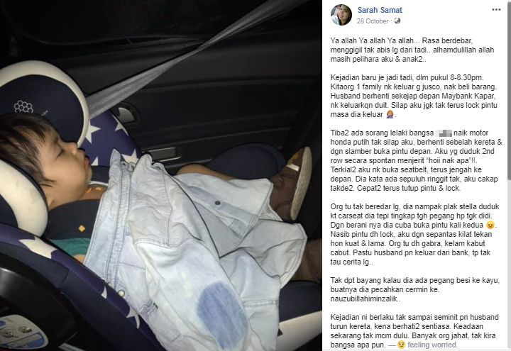Click the paragraph starting "Tiba2 ada sorang lelaki"

416,160
